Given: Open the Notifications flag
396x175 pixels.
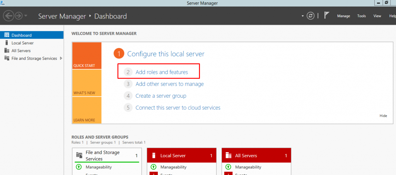Looking at the screenshot, I should coord(326,15).
